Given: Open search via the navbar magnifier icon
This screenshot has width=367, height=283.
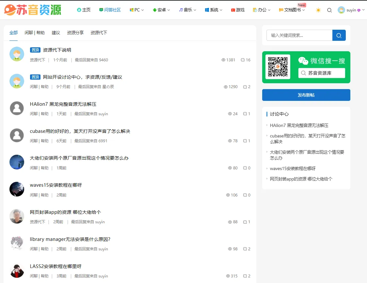Looking at the screenshot, I should pyautogui.click(x=329, y=10).
